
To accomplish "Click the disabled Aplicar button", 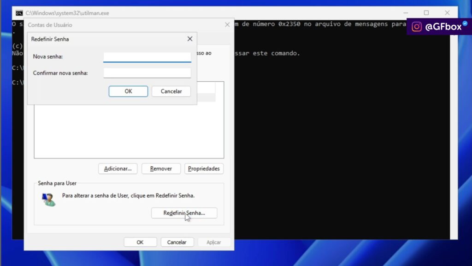I will (214, 242).
